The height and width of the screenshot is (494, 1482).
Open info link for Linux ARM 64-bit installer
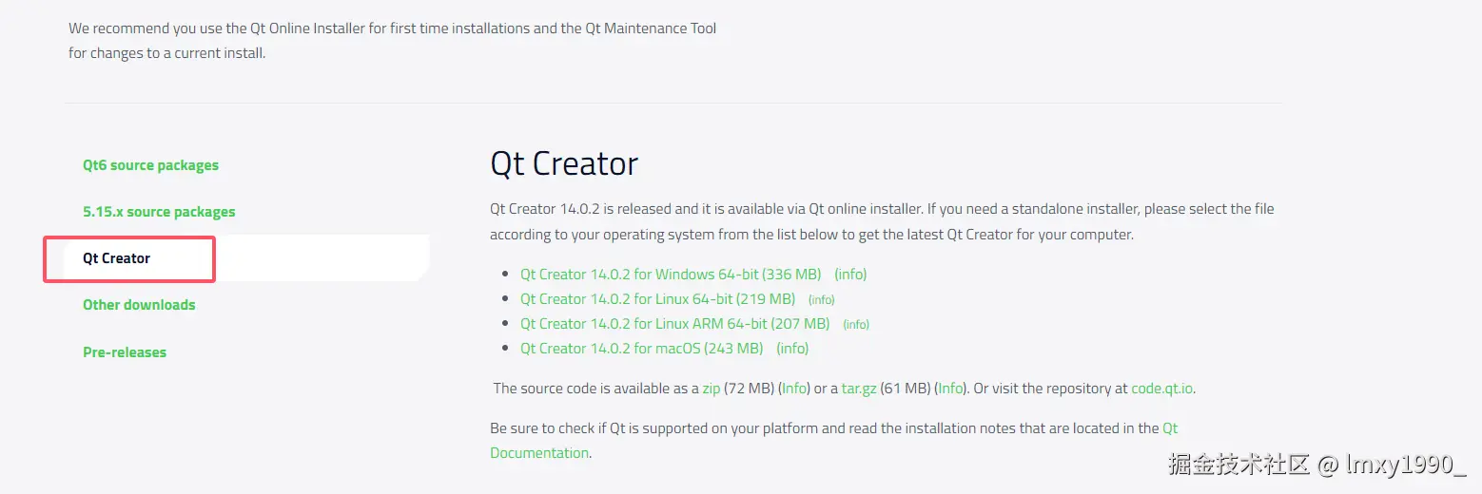point(856,325)
